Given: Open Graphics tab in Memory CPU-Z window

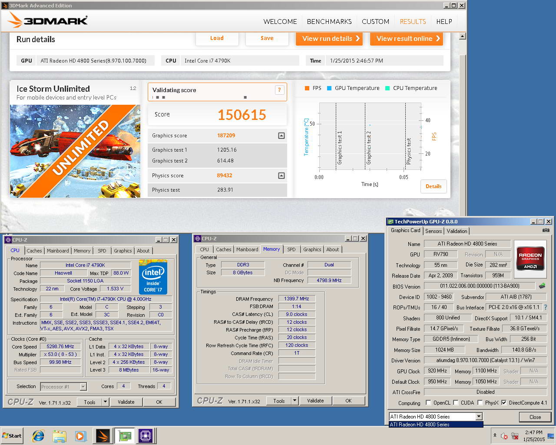Looking at the screenshot, I should coord(312,249).
